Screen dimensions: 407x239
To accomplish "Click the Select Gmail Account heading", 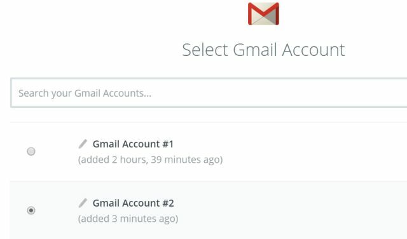I will (263, 50).
